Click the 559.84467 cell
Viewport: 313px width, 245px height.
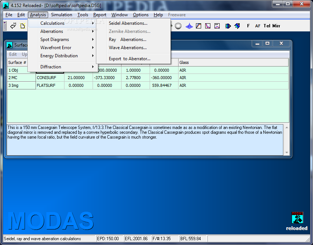coord(164,85)
